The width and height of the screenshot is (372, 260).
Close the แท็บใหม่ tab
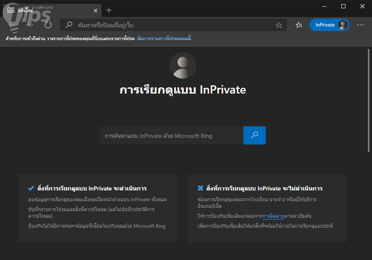click(x=95, y=10)
